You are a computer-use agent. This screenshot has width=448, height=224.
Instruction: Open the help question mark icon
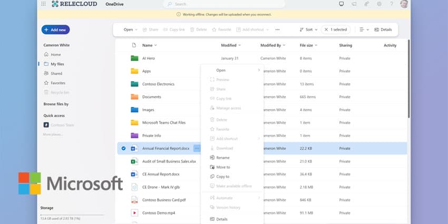392,4
